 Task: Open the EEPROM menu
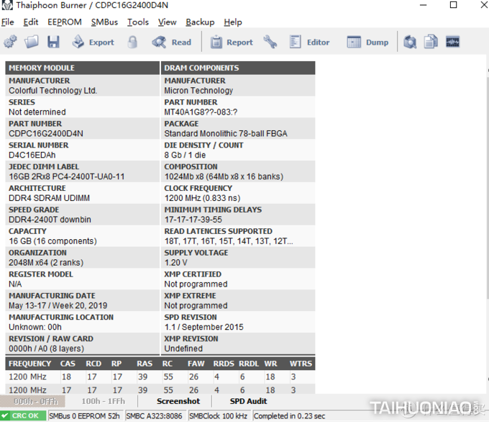click(x=65, y=22)
